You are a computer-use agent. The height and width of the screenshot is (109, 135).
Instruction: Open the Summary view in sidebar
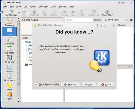pos(9,23)
